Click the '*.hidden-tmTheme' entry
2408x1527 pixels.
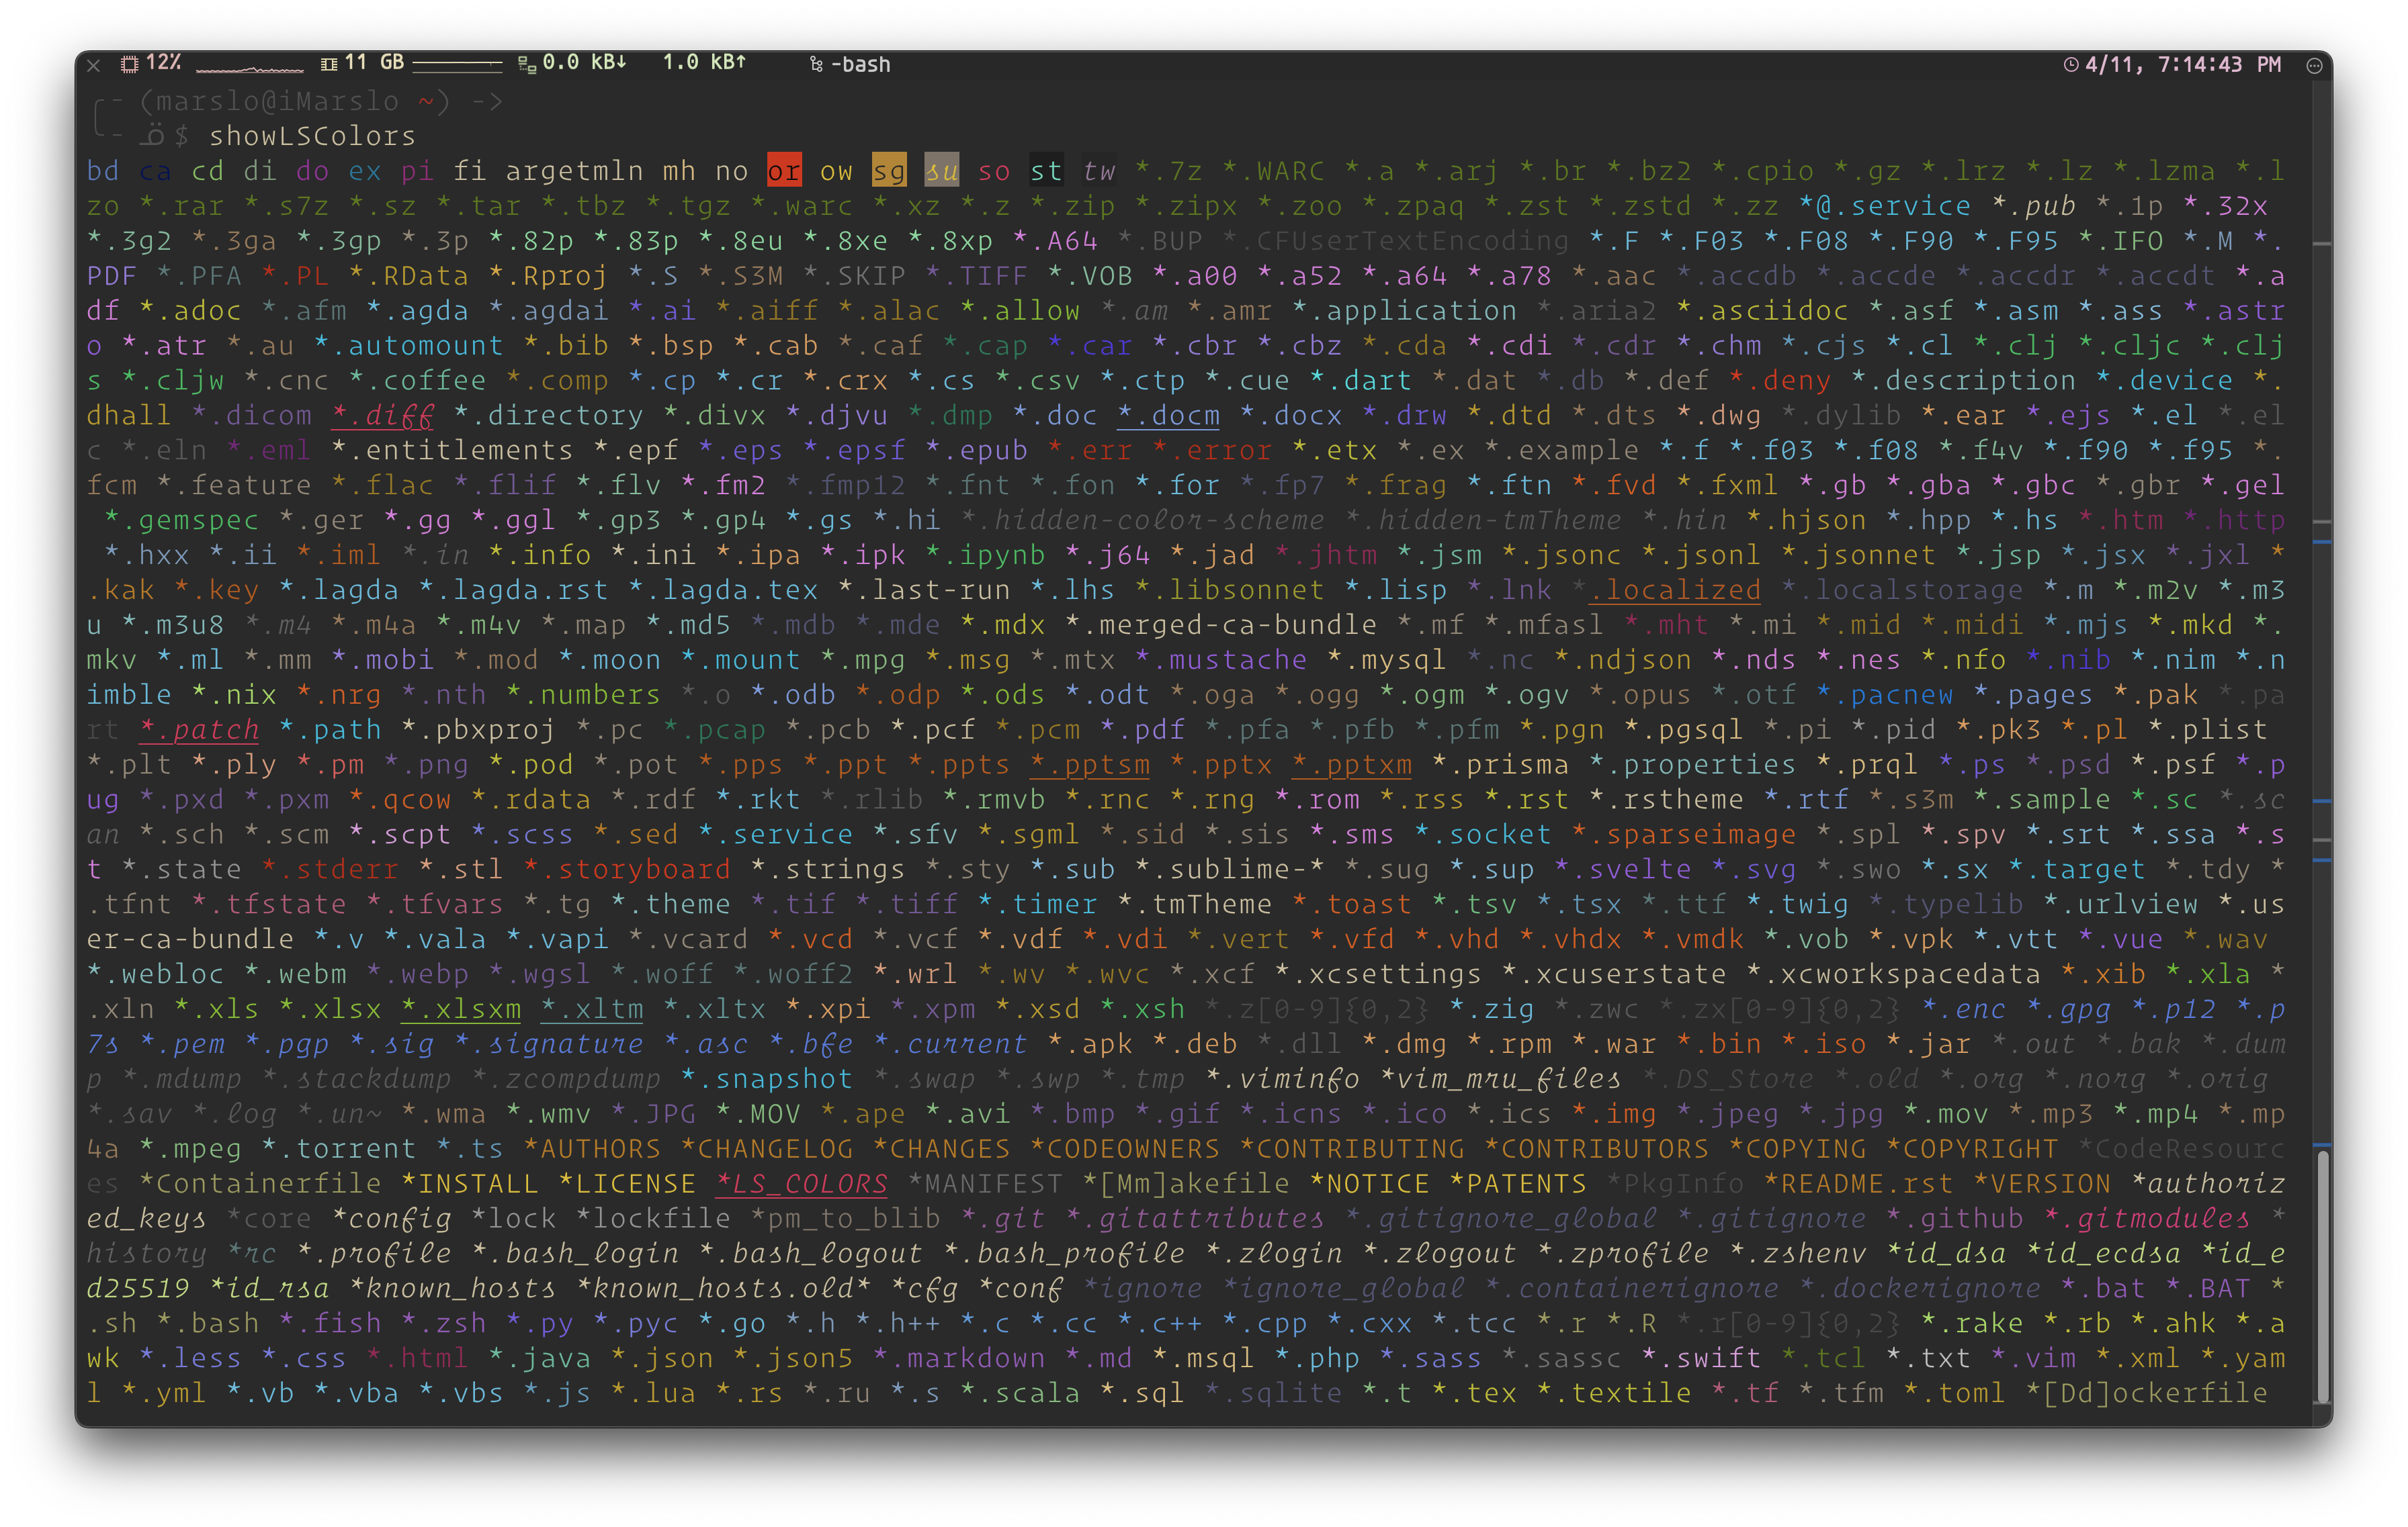pos(1483,520)
